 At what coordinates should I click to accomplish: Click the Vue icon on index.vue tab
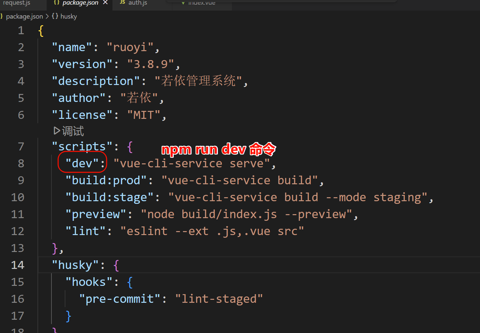183,3
